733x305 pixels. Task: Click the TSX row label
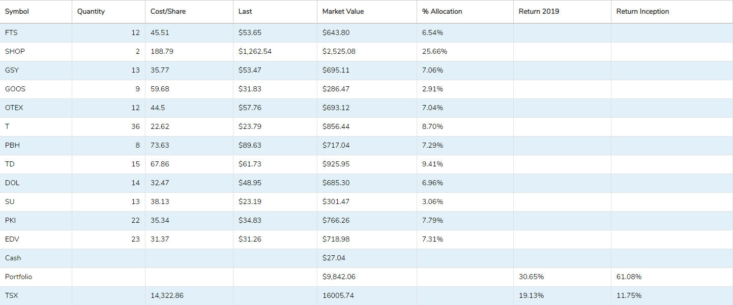[x=11, y=295]
